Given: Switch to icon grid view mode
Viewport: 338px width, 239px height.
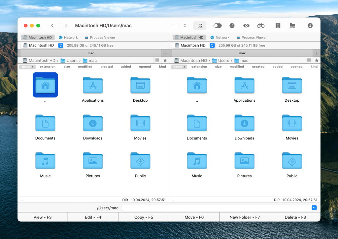Looking at the screenshot, I should (x=200, y=26).
